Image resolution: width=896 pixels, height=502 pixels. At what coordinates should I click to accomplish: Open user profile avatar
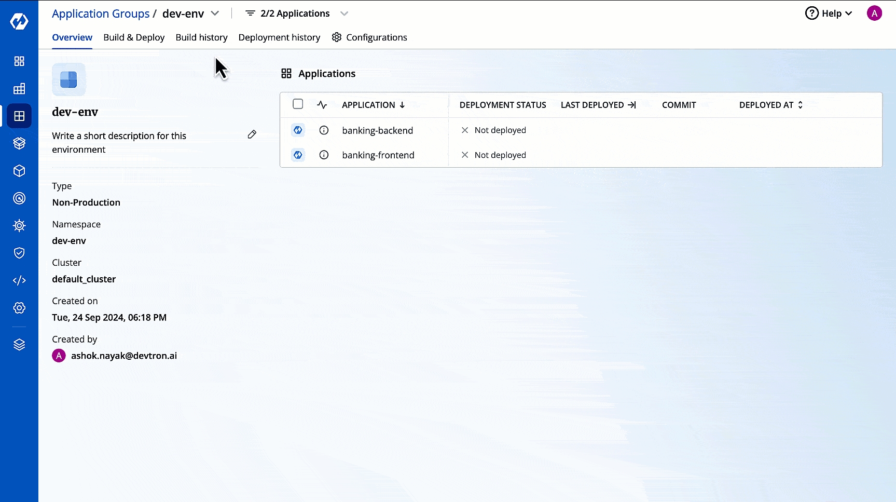click(874, 13)
